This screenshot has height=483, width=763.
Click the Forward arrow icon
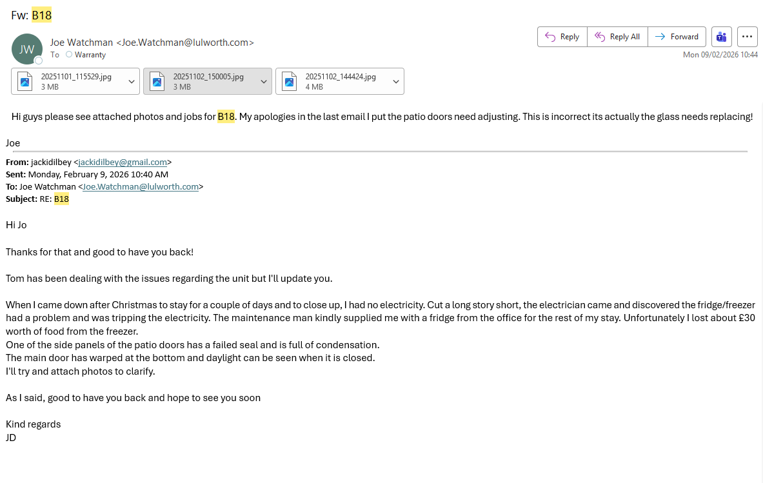click(660, 37)
